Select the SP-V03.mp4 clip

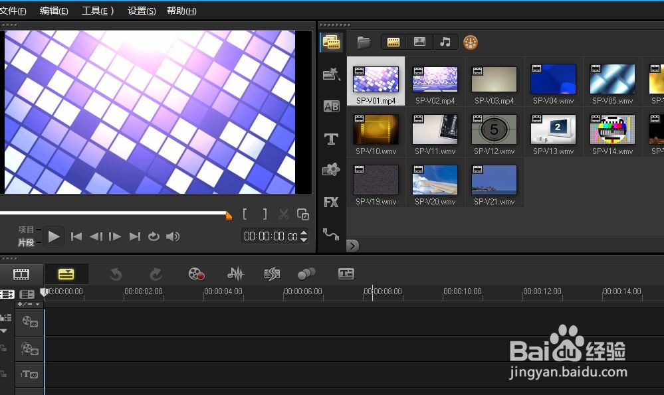click(x=495, y=79)
